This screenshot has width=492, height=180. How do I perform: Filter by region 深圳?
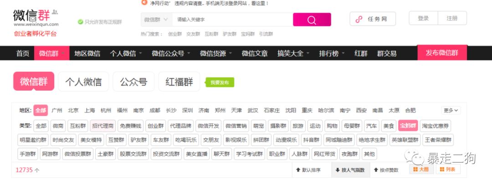[x=187, y=110]
